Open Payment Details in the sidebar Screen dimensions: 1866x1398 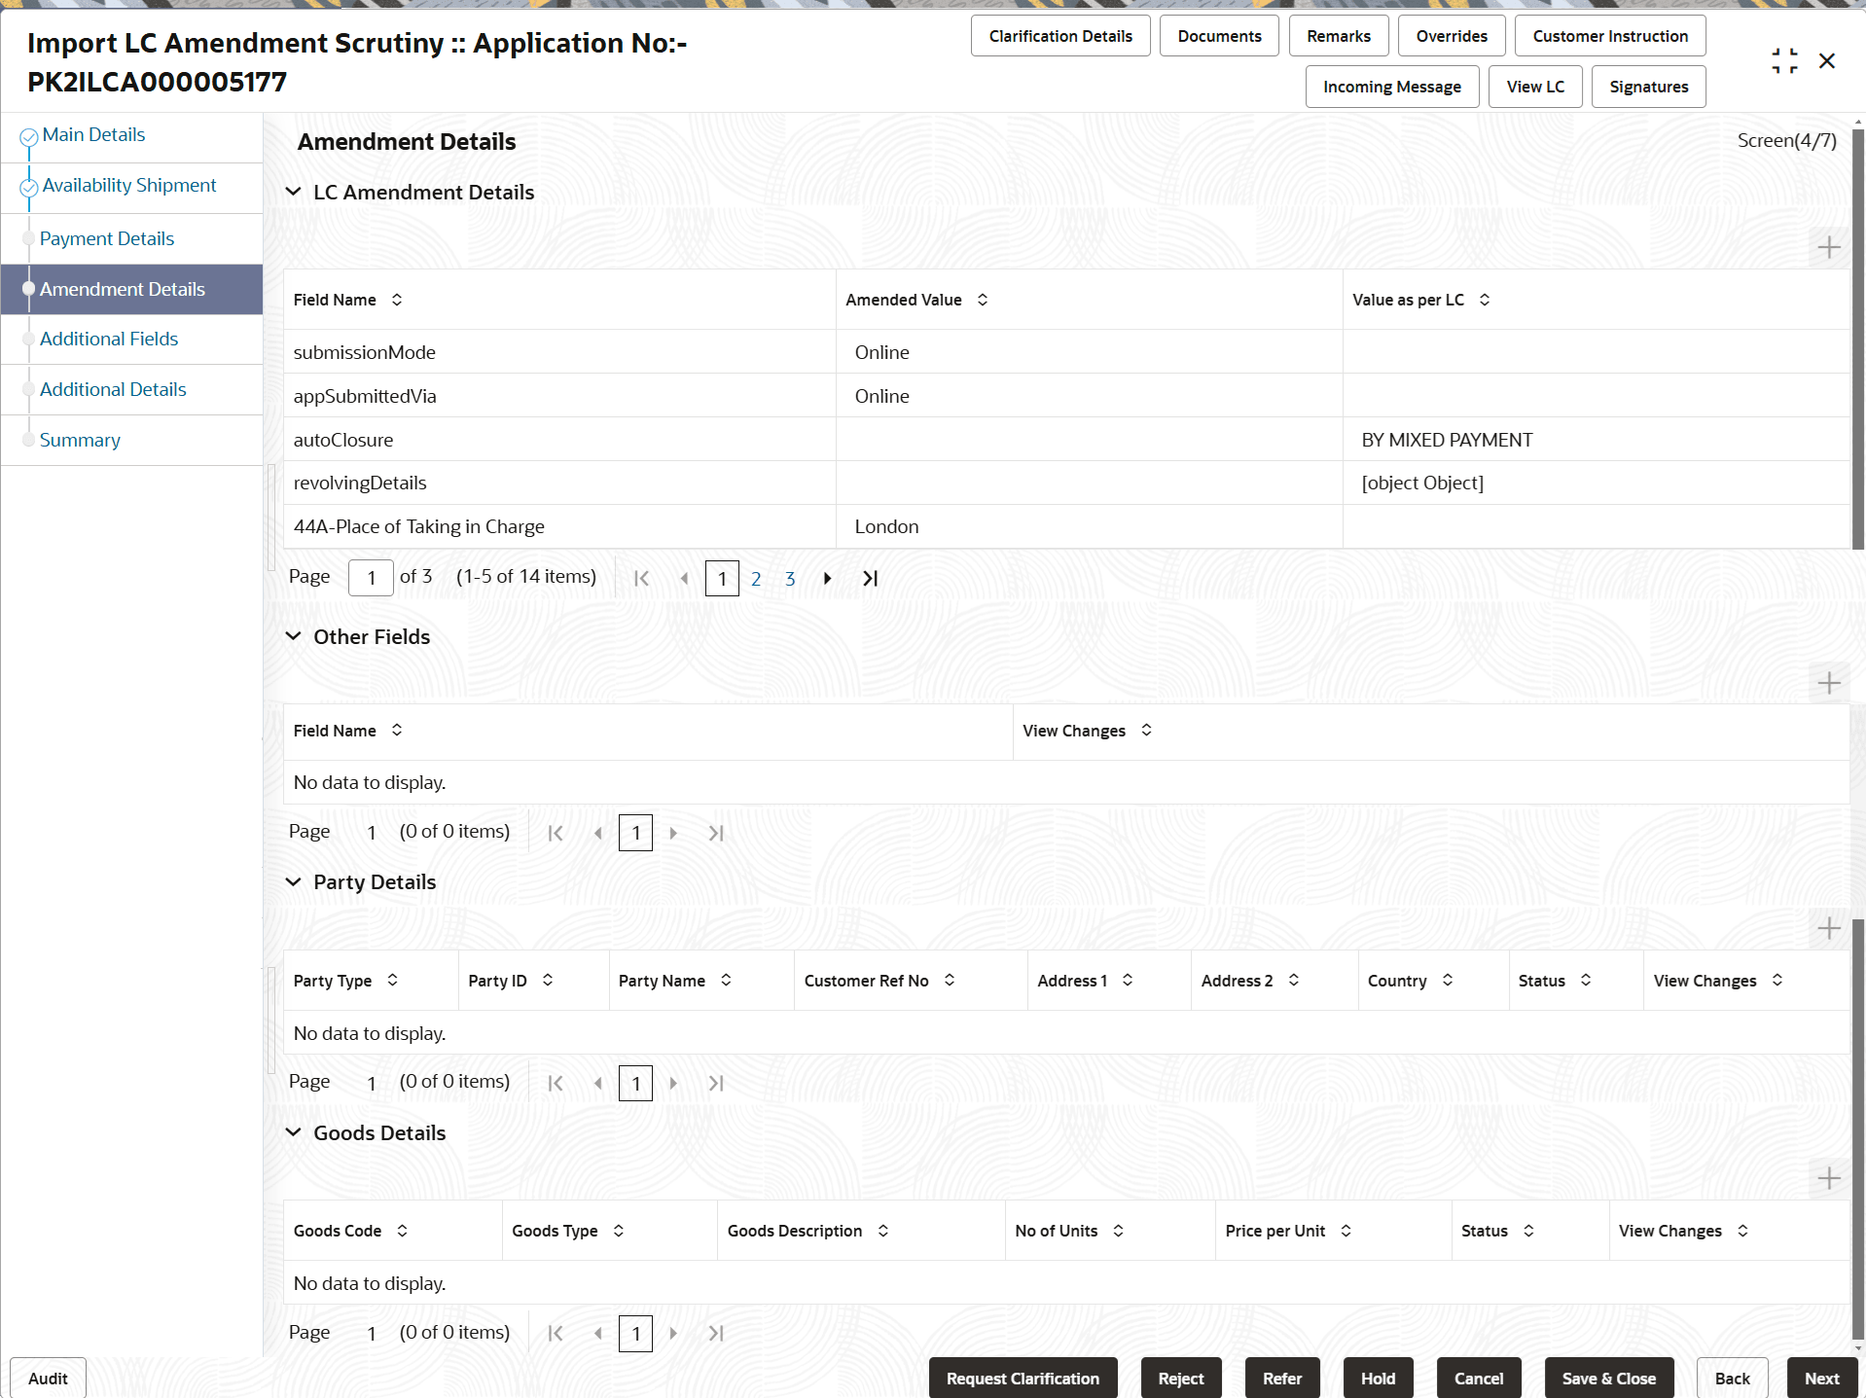[107, 238]
